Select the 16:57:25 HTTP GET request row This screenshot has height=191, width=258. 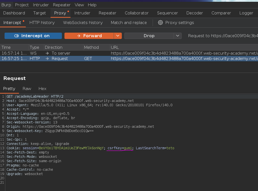[129, 58]
